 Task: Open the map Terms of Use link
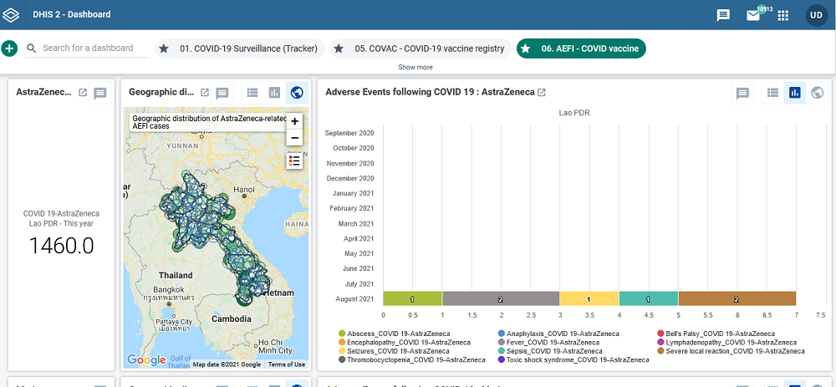pyautogui.click(x=286, y=364)
